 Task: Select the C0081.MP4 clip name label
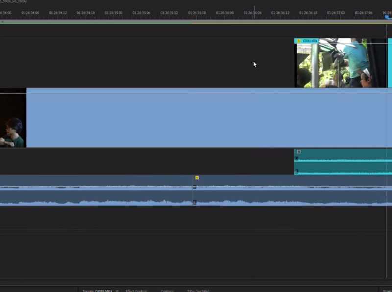point(310,41)
